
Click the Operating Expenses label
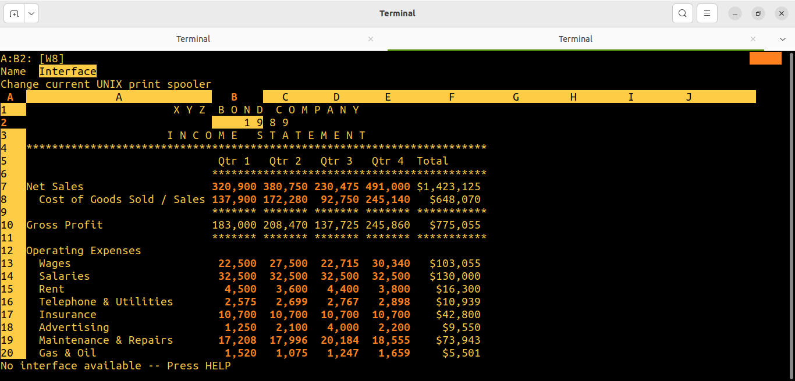click(84, 251)
